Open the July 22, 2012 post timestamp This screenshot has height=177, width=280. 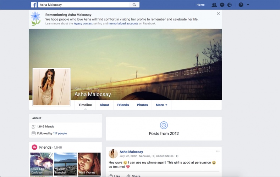(128, 156)
